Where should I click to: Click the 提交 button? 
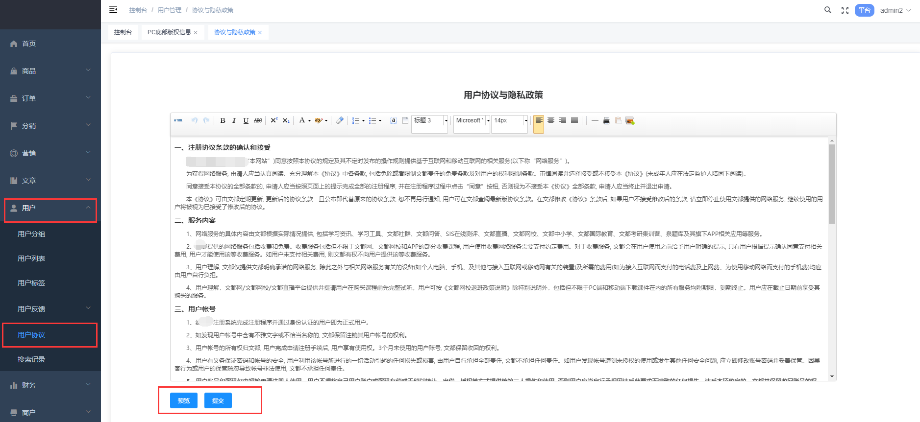tap(218, 400)
